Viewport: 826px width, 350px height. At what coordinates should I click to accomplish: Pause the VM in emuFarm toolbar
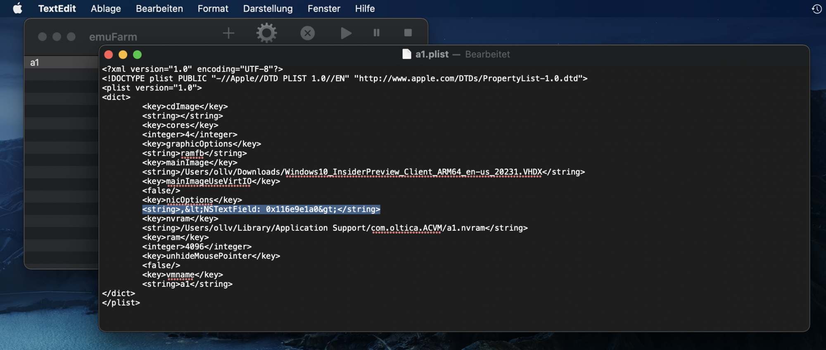pyautogui.click(x=376, y=33)
